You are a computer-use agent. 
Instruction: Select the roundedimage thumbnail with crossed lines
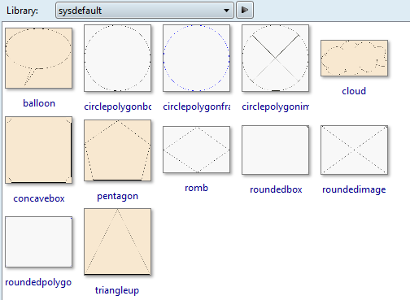[x=354, y=150]
